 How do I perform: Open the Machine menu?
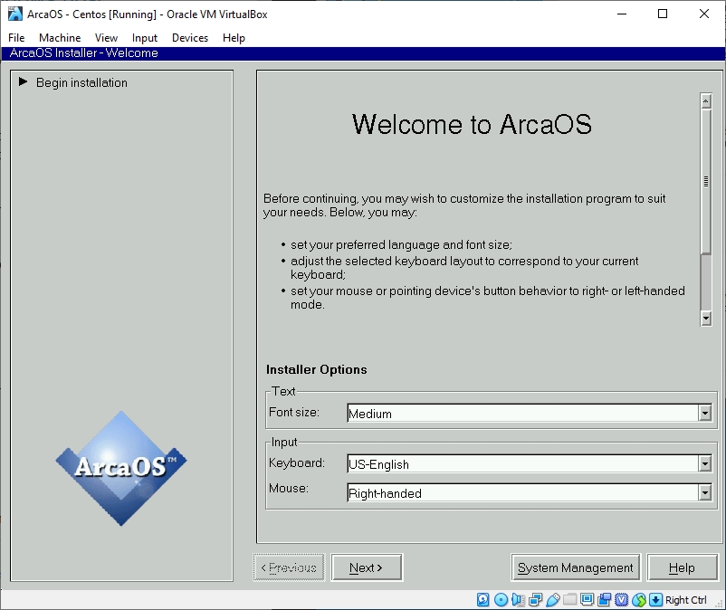click(60, 38)
